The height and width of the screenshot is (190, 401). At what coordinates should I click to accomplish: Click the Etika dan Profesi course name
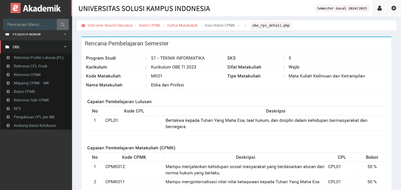168,85
